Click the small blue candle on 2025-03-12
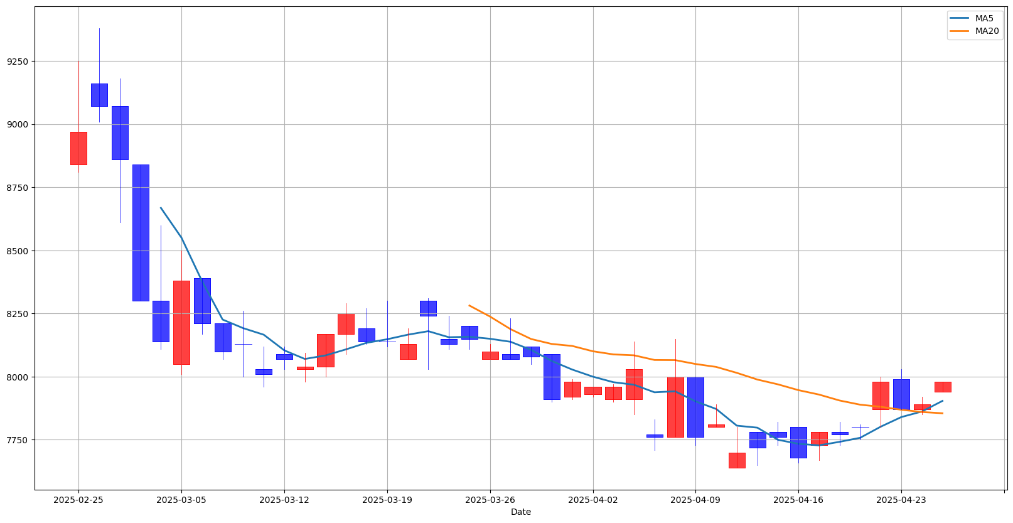 pos(284,357)
